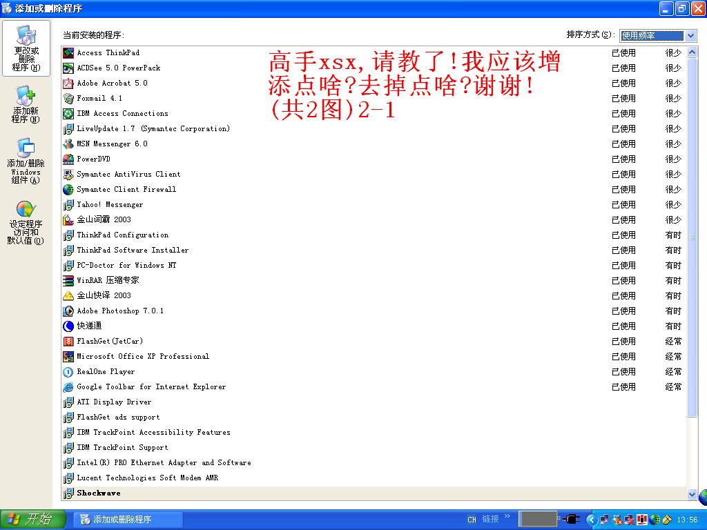This screenshot has width=707, height=530.
Task: Click the Access ThinkPad program icon
Action: coord(68,52)
